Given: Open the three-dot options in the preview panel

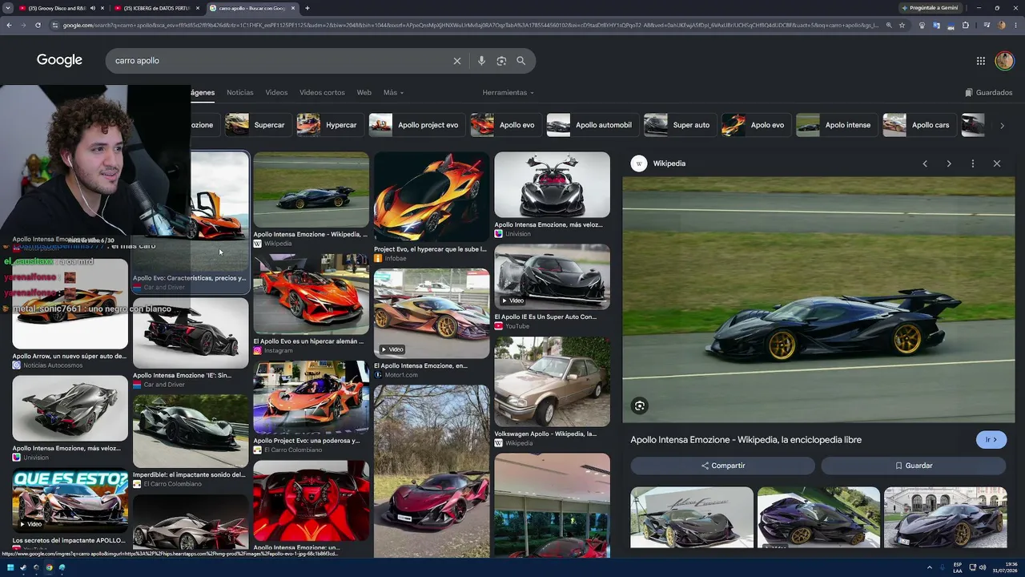Looking at the screenshot, I should [x=973, y=163].
